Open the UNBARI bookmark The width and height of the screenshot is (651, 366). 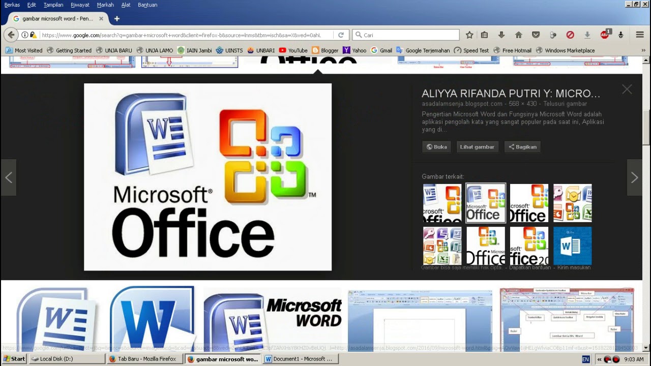pos(261,50)
